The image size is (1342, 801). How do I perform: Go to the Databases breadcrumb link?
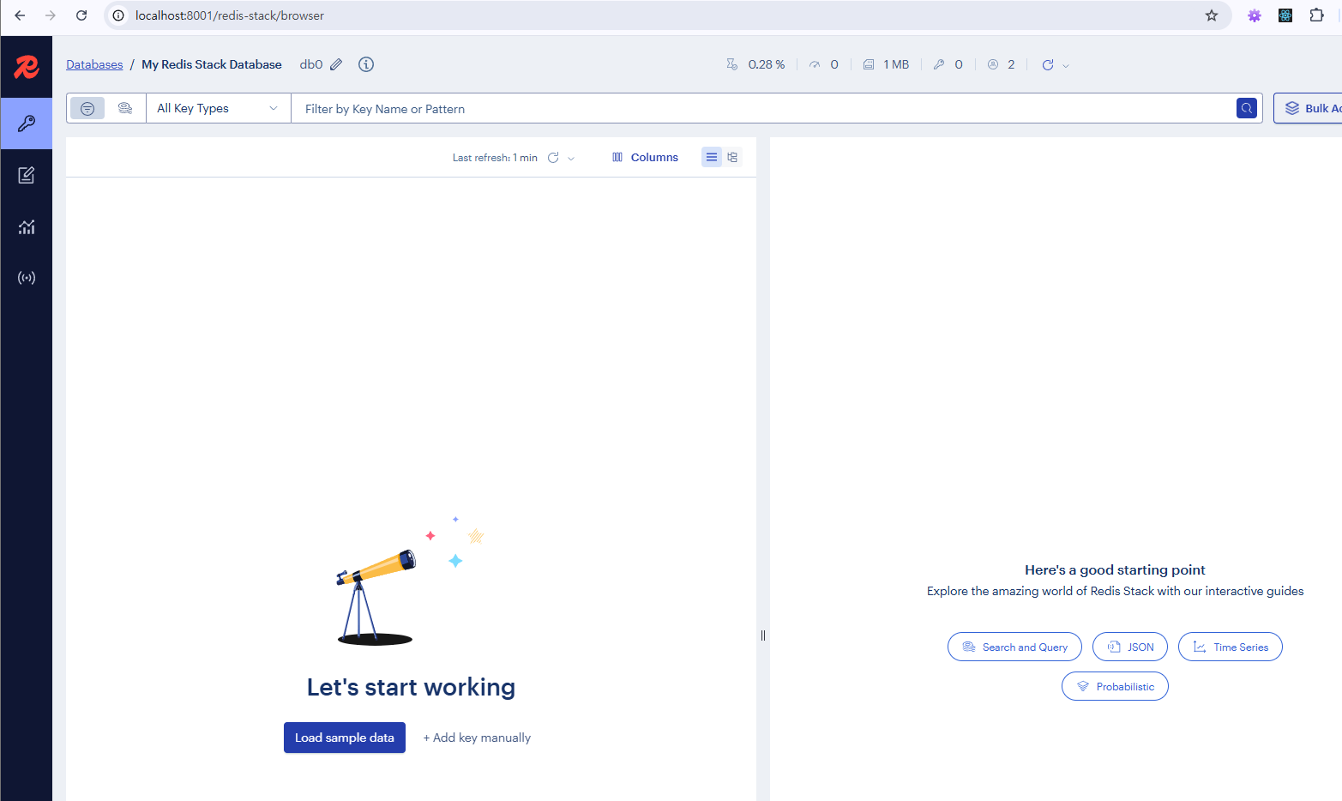(94, 64)
